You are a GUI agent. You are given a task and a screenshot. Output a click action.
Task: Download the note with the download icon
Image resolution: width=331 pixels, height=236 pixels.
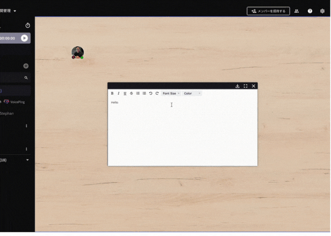[237, 86]
